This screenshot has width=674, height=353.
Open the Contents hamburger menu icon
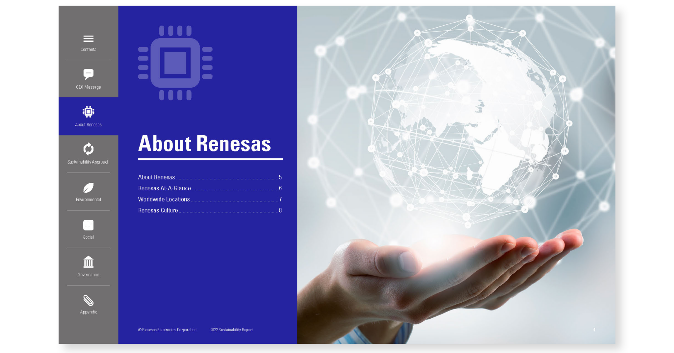[88, 39]
